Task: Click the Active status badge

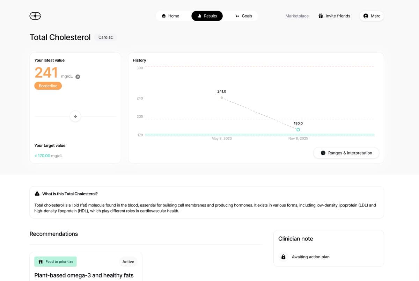Action: (128, 262)
